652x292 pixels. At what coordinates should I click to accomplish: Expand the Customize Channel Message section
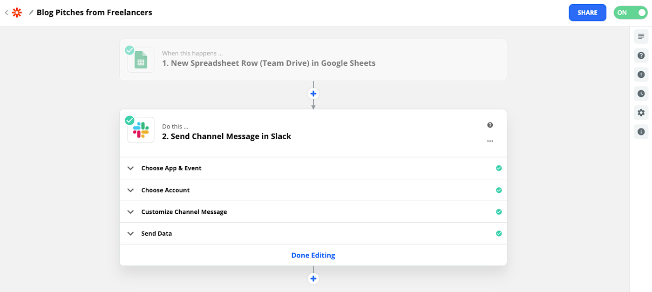pos(313,212)
